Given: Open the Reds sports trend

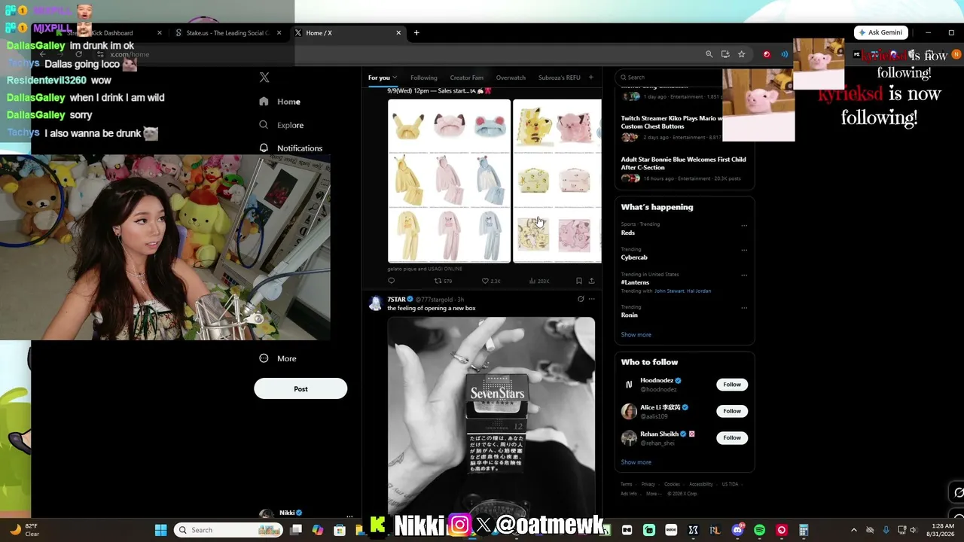Looking at the screenshot, I should [628, 233].
